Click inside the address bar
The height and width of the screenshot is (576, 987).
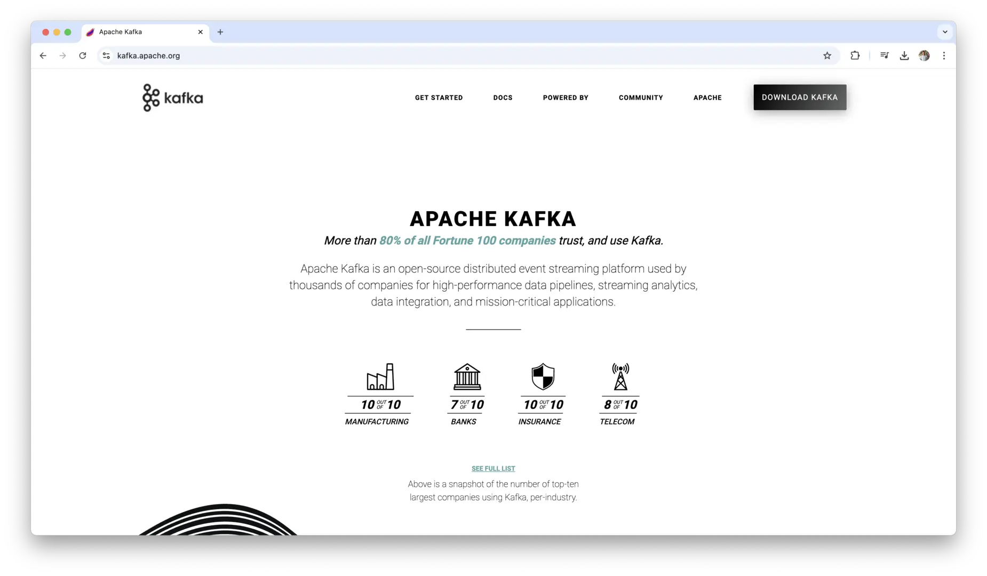(x=373, y=55)
